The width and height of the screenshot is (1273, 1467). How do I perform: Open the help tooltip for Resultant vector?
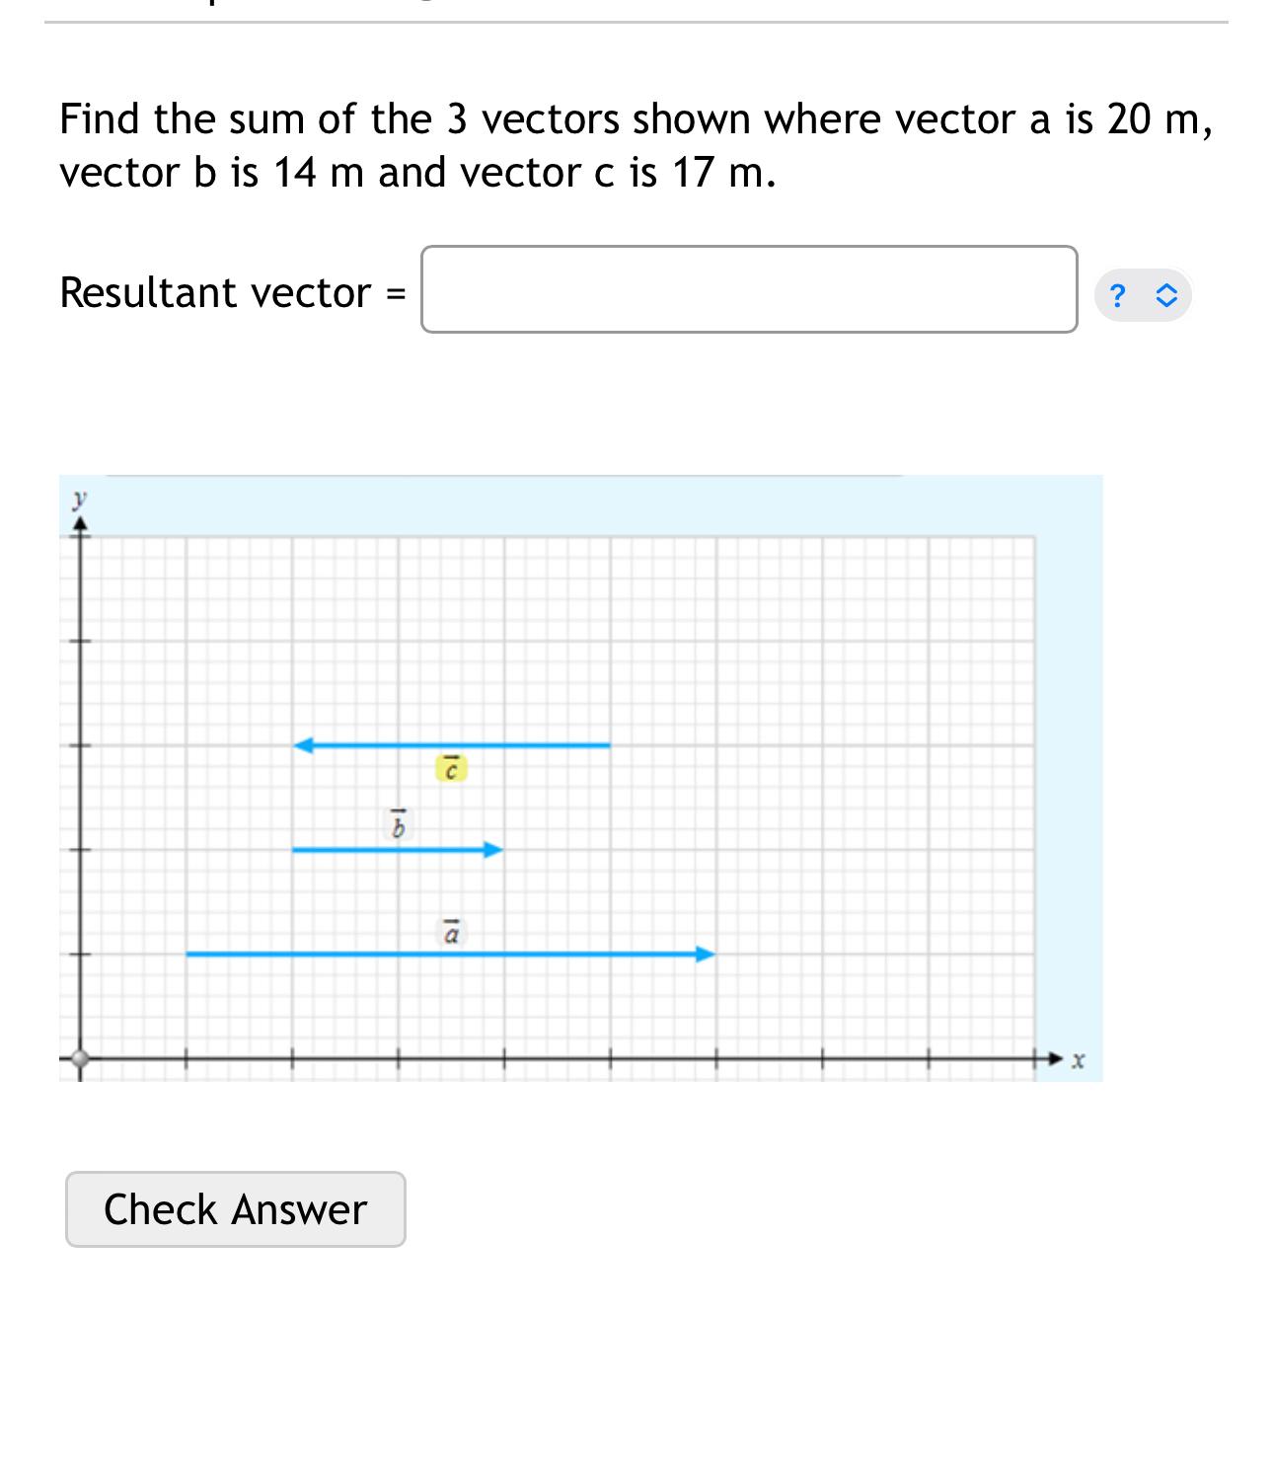pos(1116,293)
